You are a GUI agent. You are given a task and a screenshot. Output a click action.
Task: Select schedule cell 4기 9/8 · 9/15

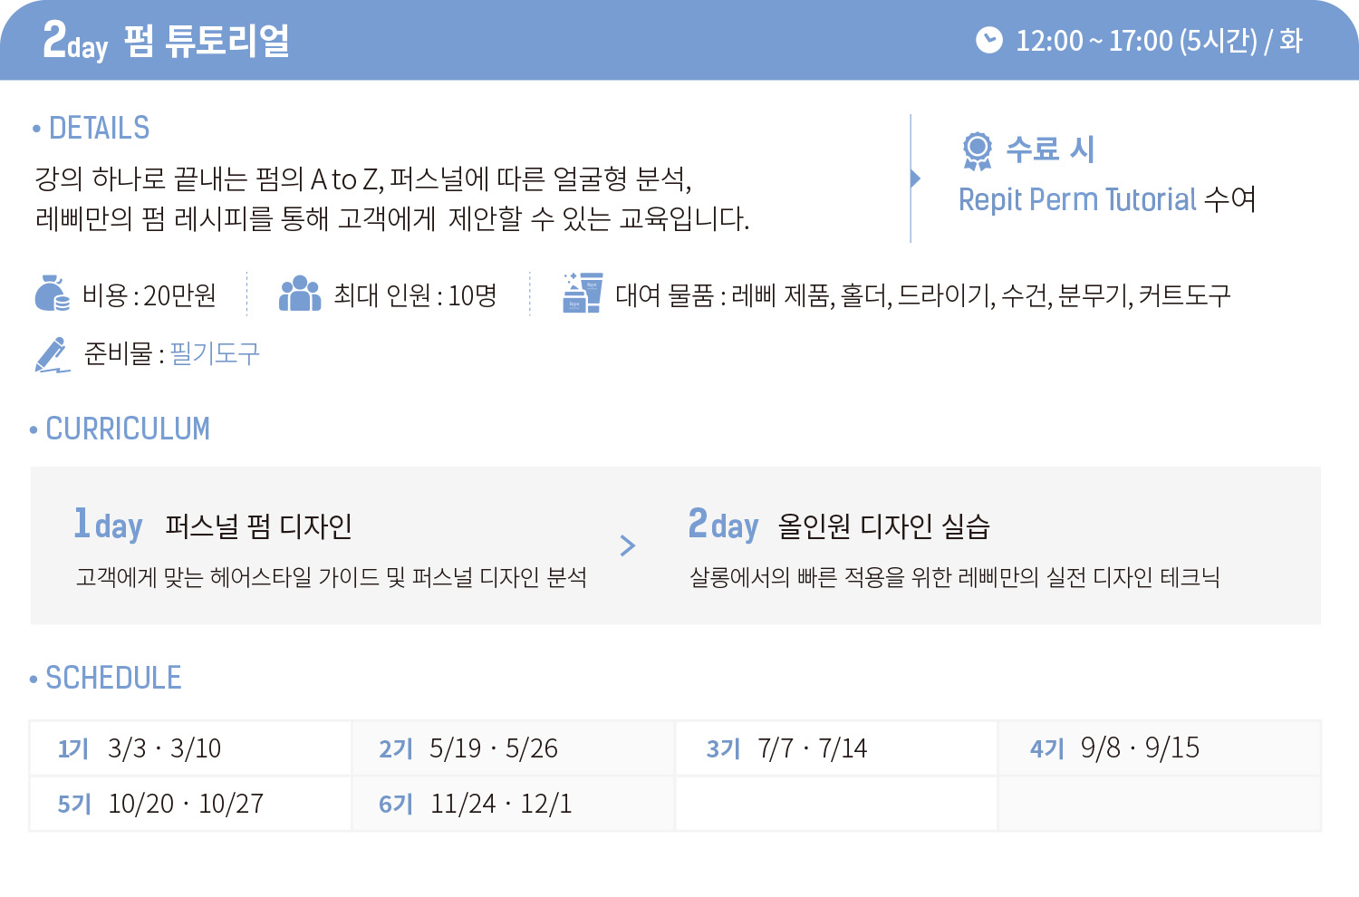tap(1160, 748)
